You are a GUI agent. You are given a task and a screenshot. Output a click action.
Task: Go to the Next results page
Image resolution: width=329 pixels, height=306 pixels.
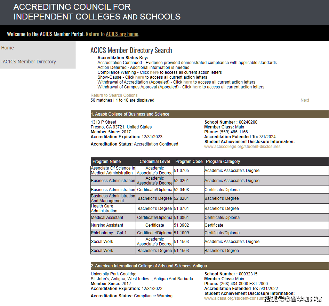(305, 100)
